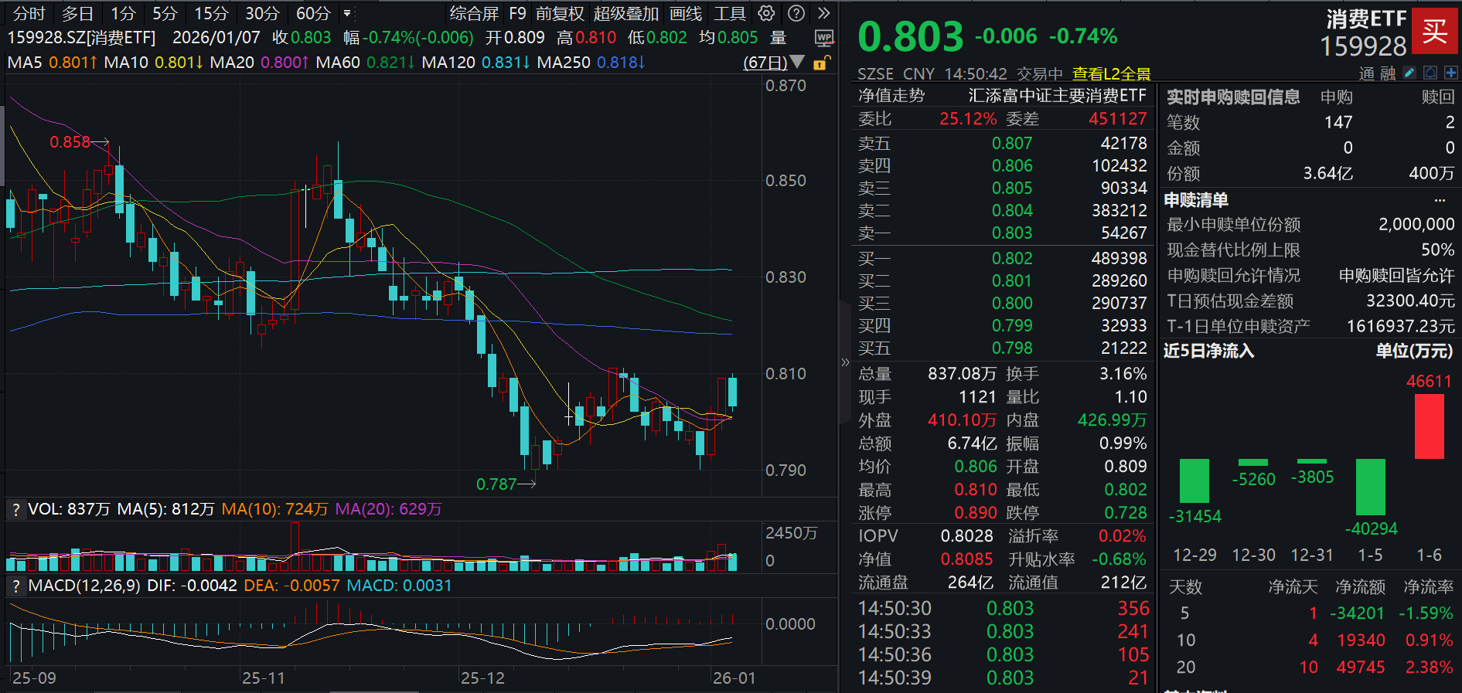Viewport: 1462px width, 693px height.
Task: Open the chart settings gear icon
Action: 766,13
